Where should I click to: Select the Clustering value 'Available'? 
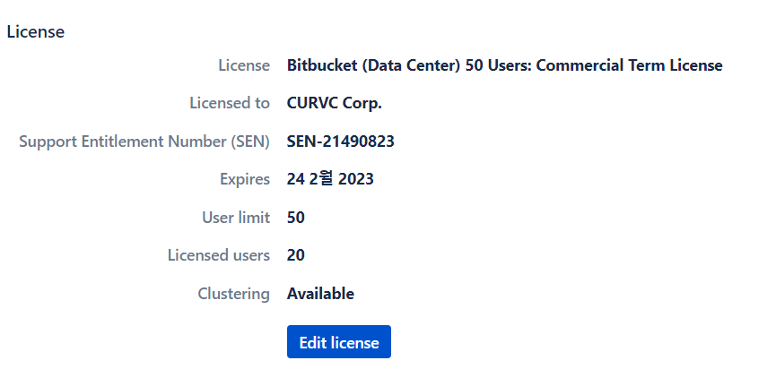(320, 294)
